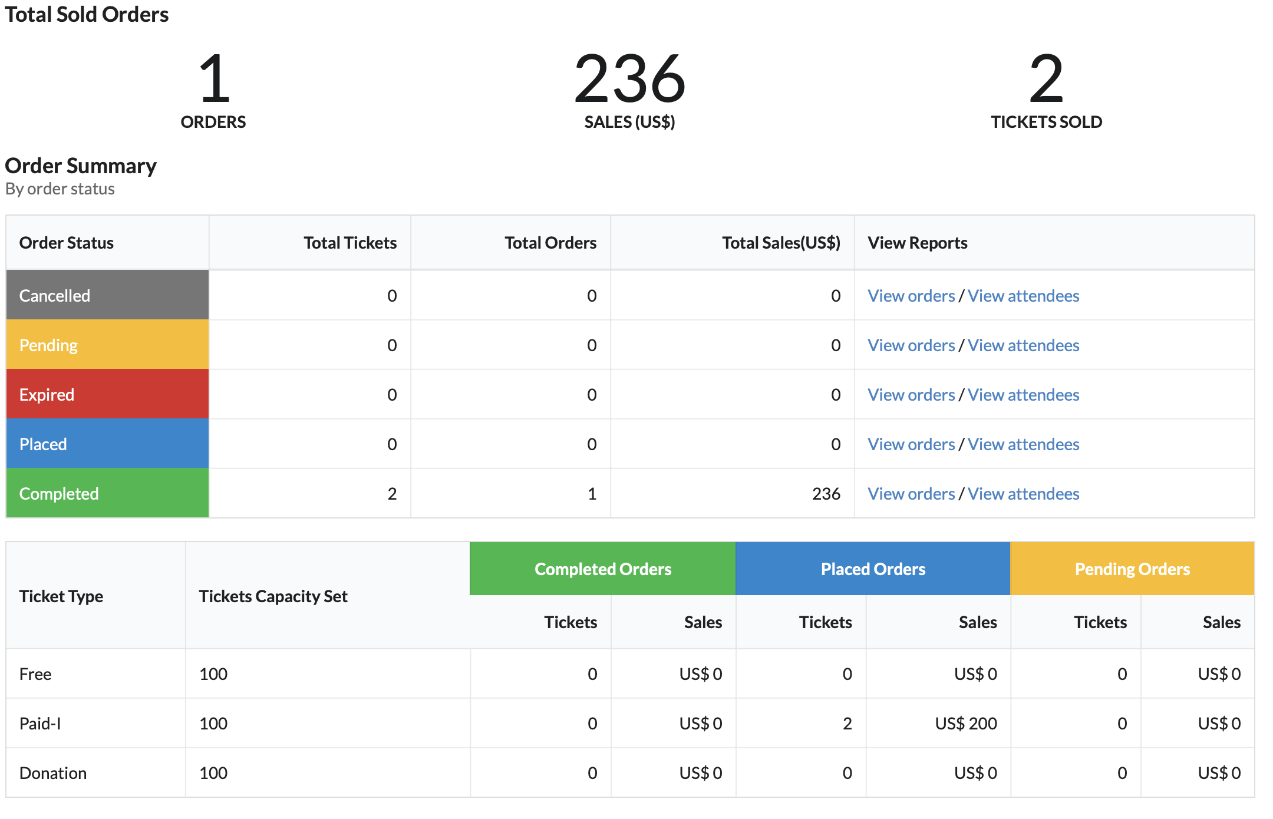This screenshot has height=819, width=1273.
Task: Open View orders link for Cancelled status
Action: 911,296
